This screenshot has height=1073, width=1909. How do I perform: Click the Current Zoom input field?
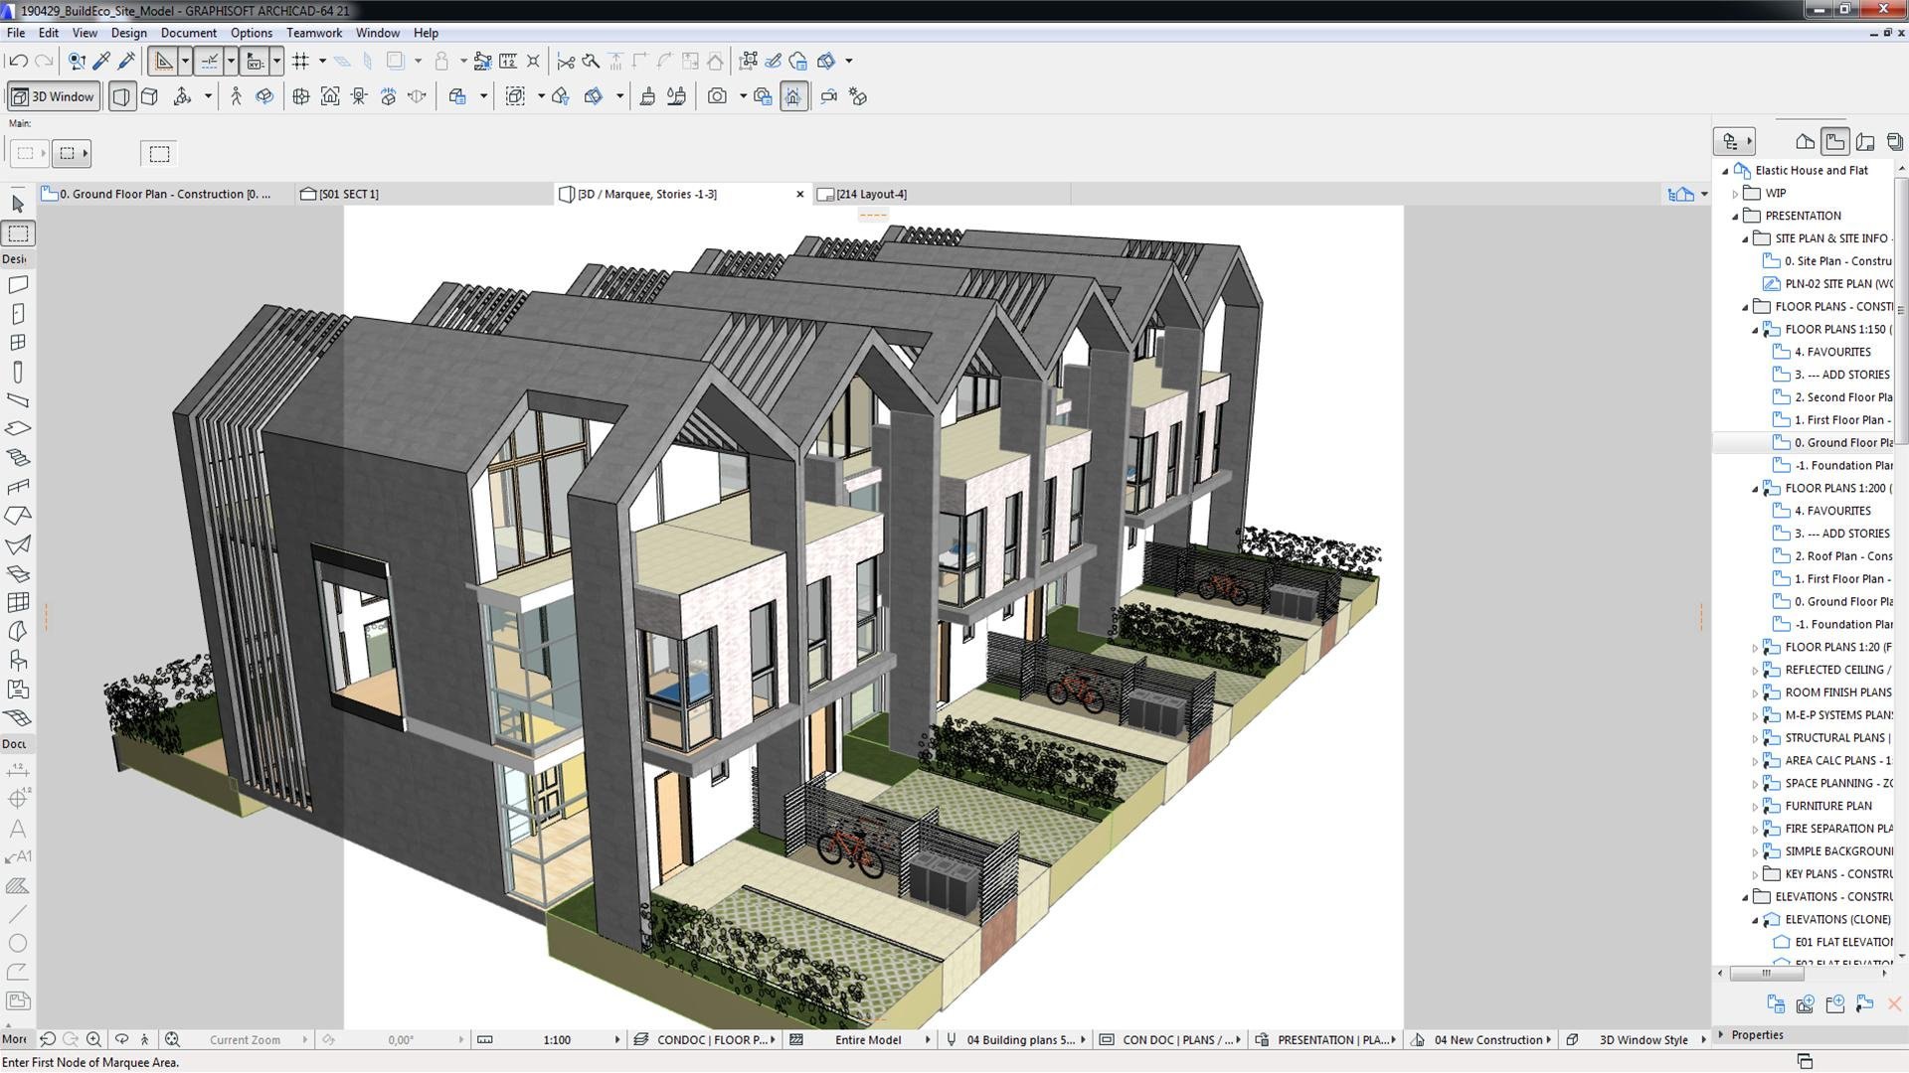pyautogui.click(x=244, y=1037)
